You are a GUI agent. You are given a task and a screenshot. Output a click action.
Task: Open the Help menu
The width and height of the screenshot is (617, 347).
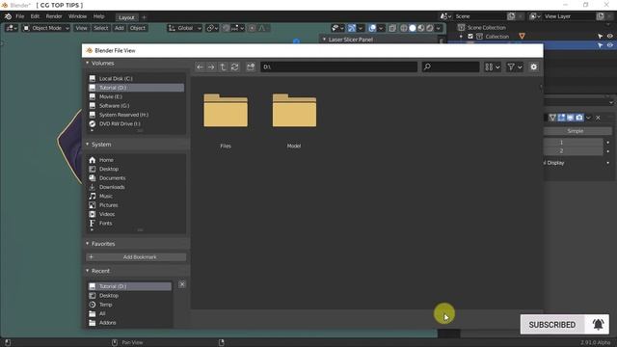(98, 16)
